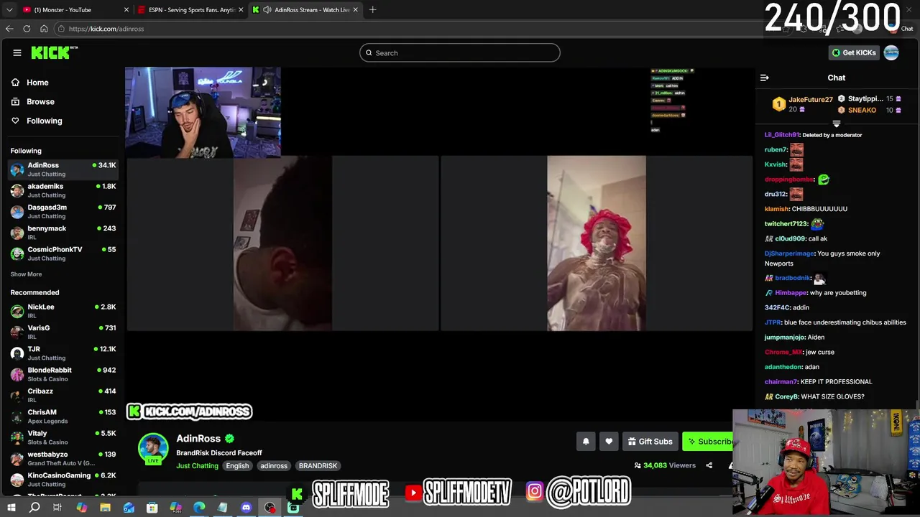Open the Microsoft 365 taskbar icon
The width and height of the screenshot is (920, 517).
[175, 508]
